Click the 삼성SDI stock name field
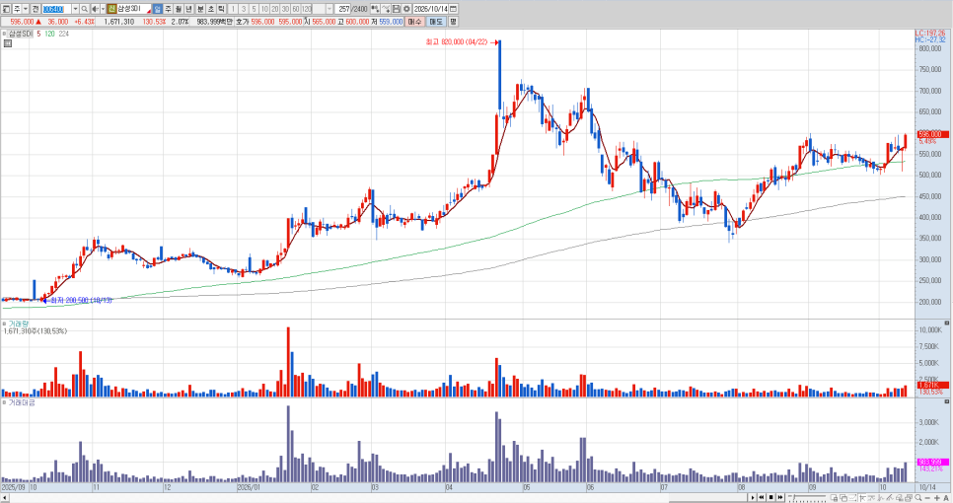 coord(134,9)
